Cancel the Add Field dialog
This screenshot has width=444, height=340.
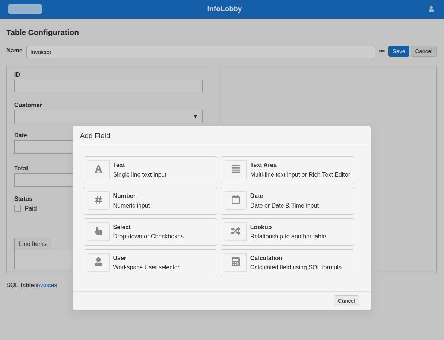click(x=346, y=301)
